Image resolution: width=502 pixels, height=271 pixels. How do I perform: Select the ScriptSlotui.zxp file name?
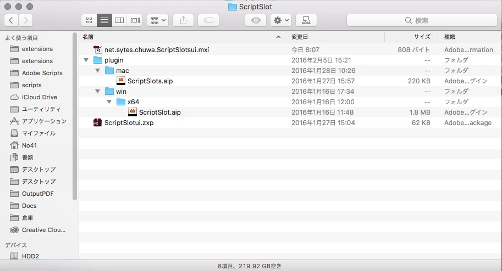pos(129,123)
